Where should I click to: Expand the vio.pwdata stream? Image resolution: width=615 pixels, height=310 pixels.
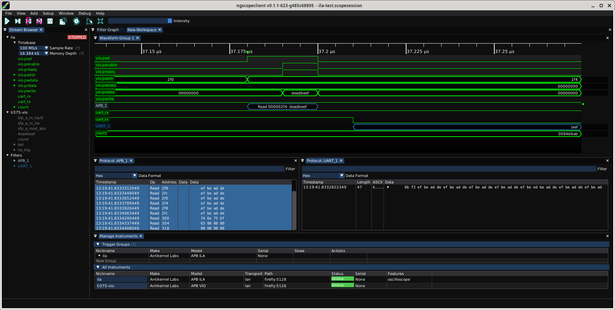pyautogui.click(x=15, y=80)
